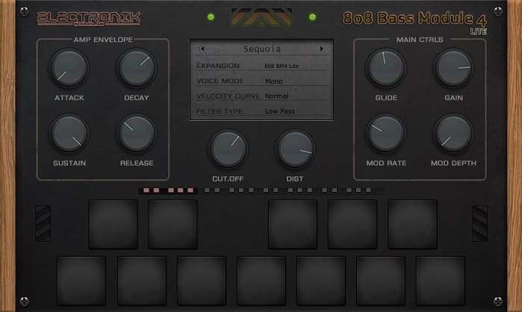Open the Sequoia preset name list
The width and height of the screenshot is (522, 312).
tap(262, 49)
